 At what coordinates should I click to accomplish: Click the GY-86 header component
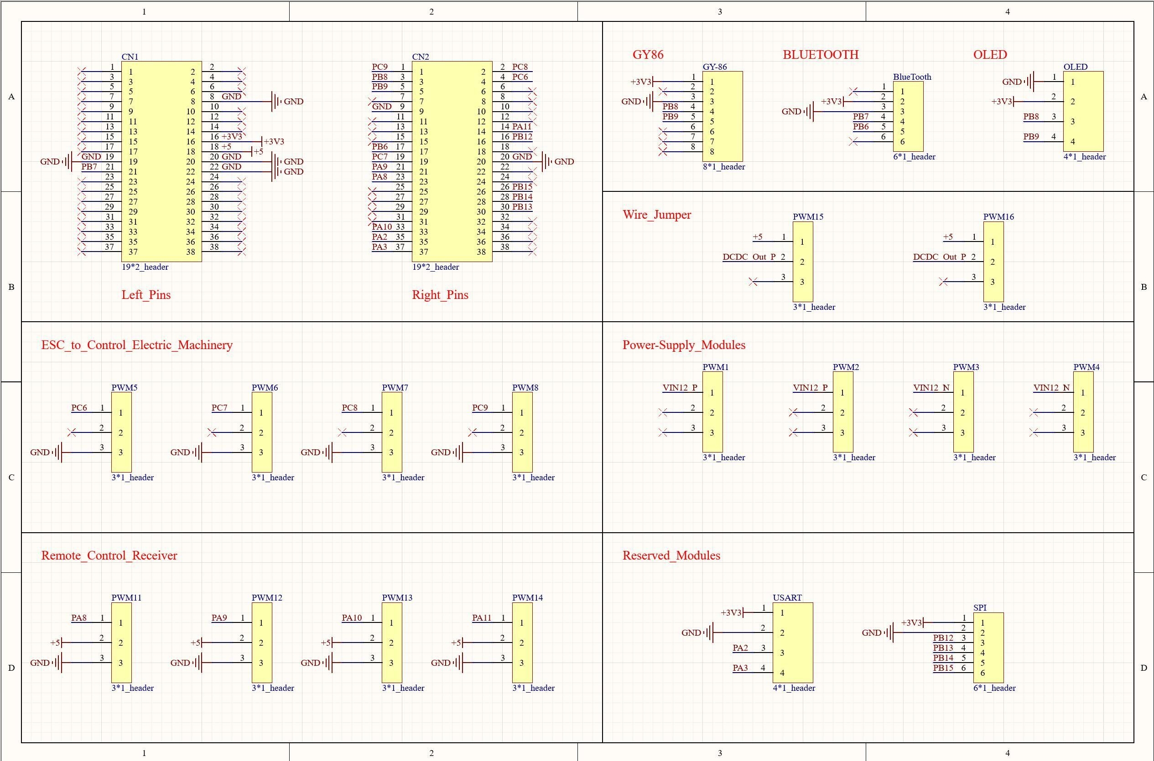click(722, 117)
